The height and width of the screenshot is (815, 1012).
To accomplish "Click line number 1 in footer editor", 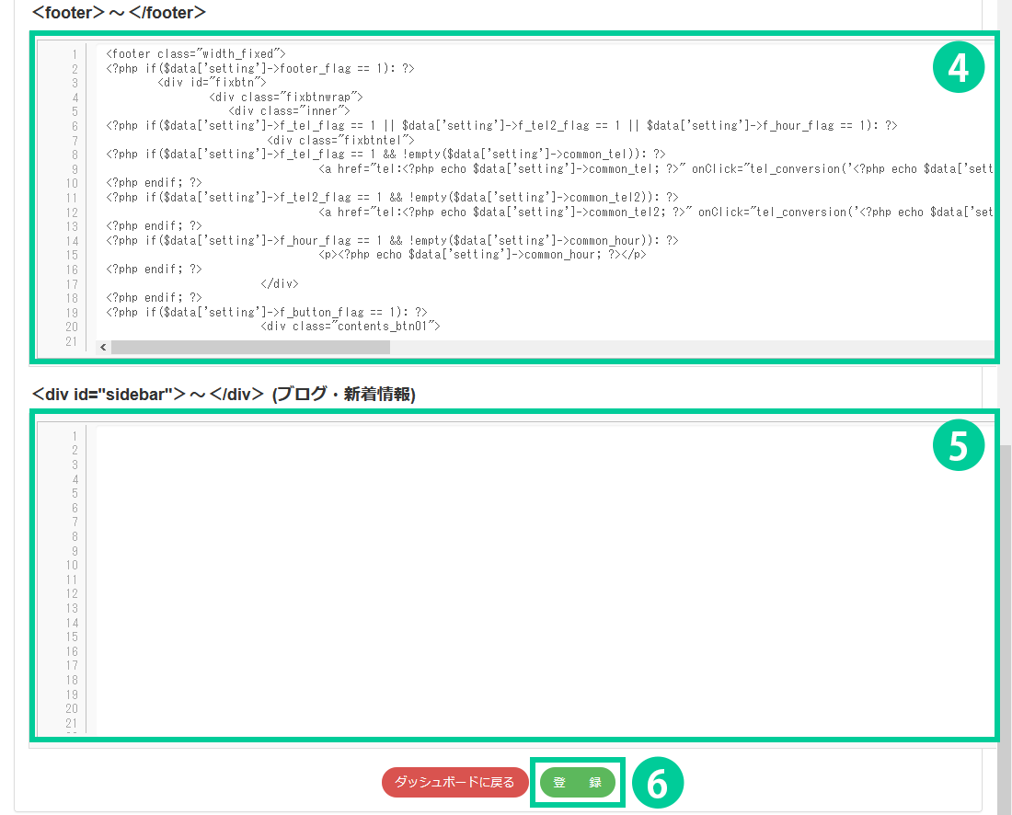I will click(x=74, y=54).
